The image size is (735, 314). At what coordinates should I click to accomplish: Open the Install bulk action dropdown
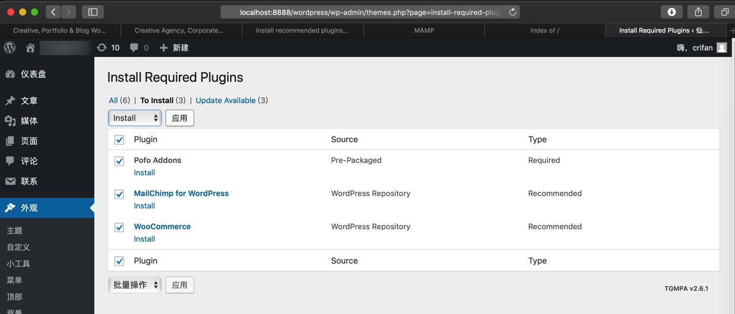(x=135, y=118)
